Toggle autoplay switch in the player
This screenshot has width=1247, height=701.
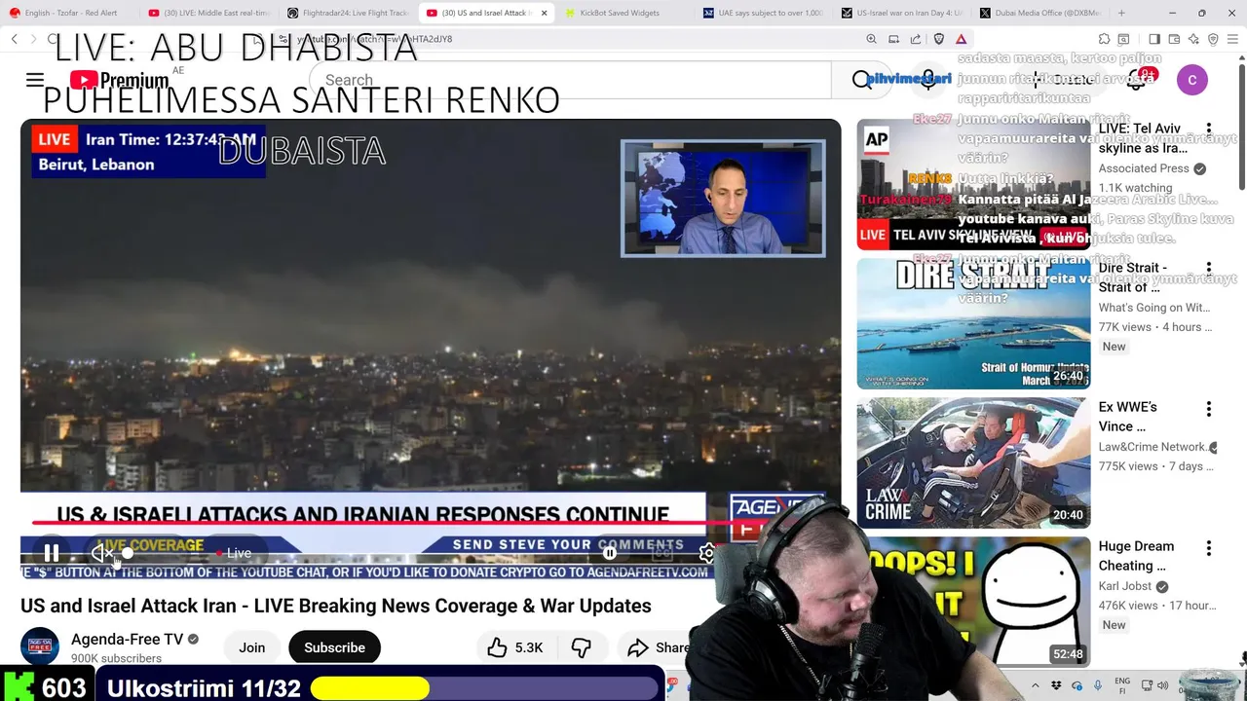[x=610, y=553]
